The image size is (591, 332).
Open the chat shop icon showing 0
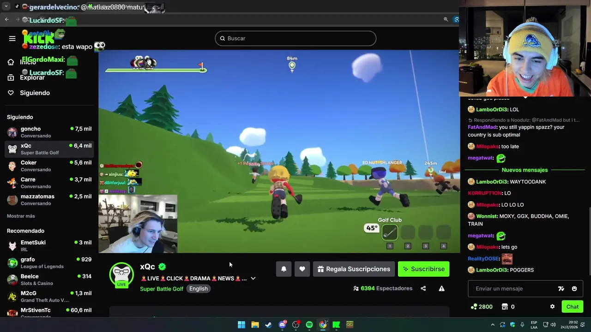[508, 307]
